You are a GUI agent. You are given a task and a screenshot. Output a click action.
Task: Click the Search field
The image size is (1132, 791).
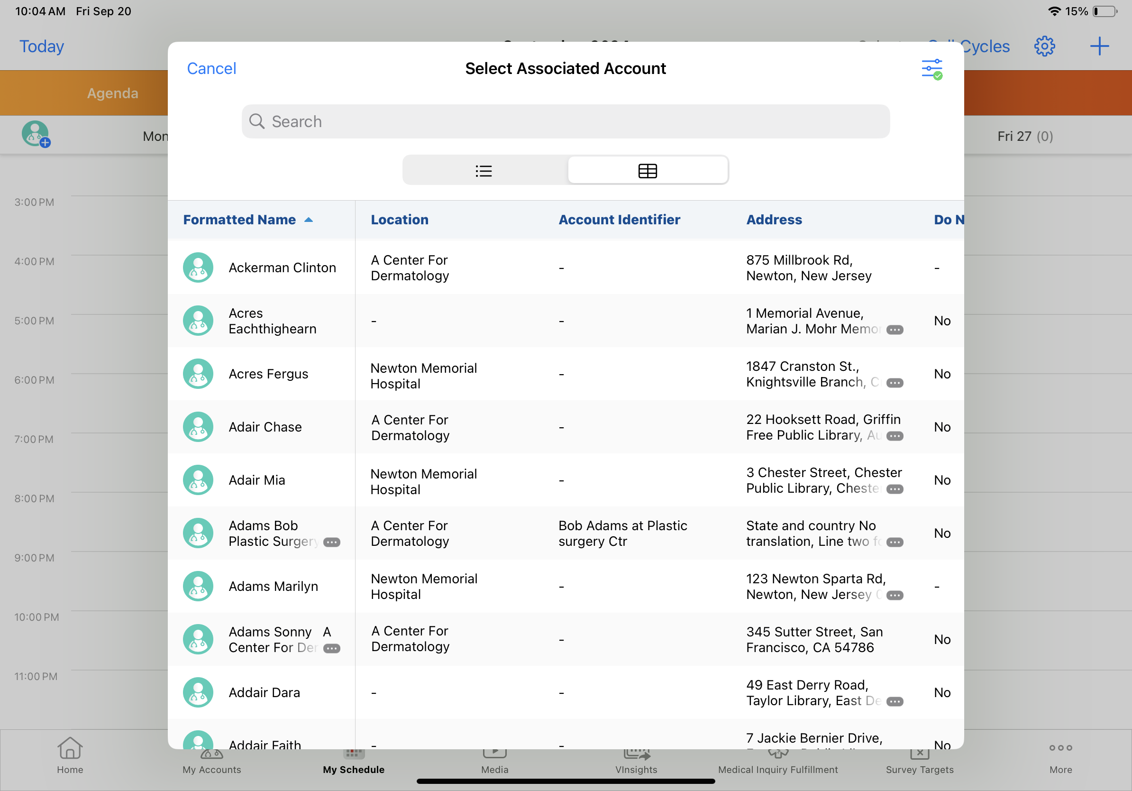point(566,122)
